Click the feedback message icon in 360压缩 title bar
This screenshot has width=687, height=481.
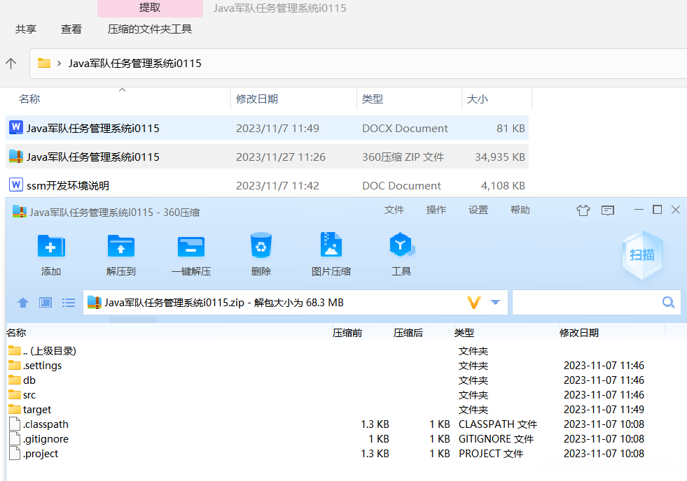tap(608, 210)
